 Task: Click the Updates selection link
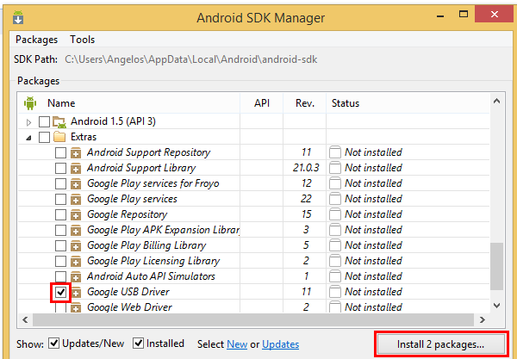(x=281, y=344)
